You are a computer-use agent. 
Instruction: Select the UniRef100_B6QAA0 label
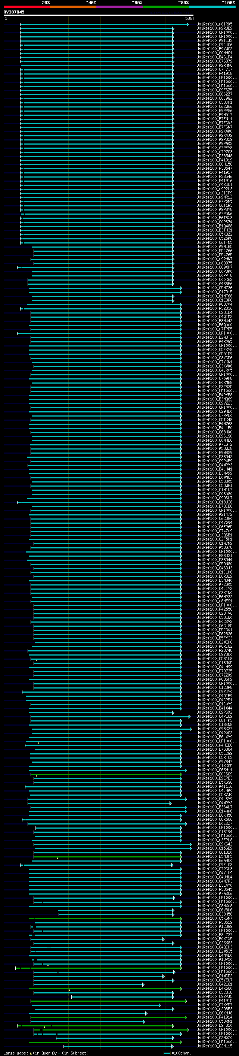(214, 325)
